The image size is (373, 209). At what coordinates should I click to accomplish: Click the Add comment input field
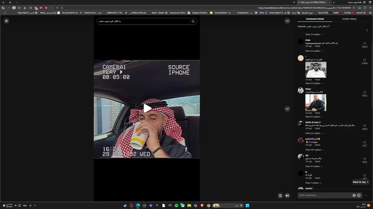(x=325, y=195)
